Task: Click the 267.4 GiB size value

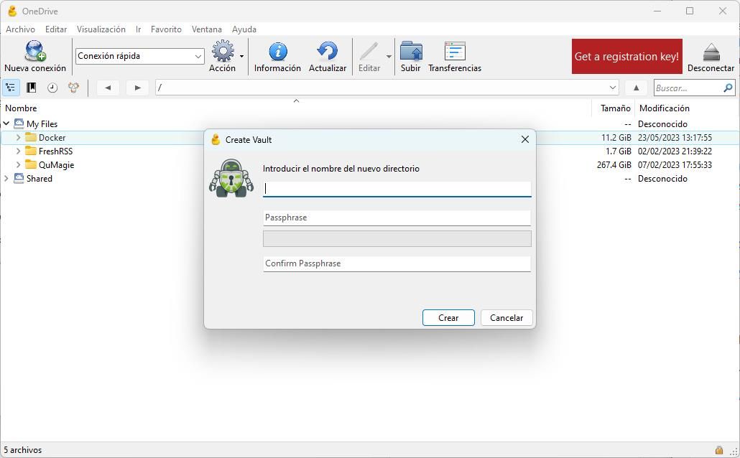Action: point(614,164)
